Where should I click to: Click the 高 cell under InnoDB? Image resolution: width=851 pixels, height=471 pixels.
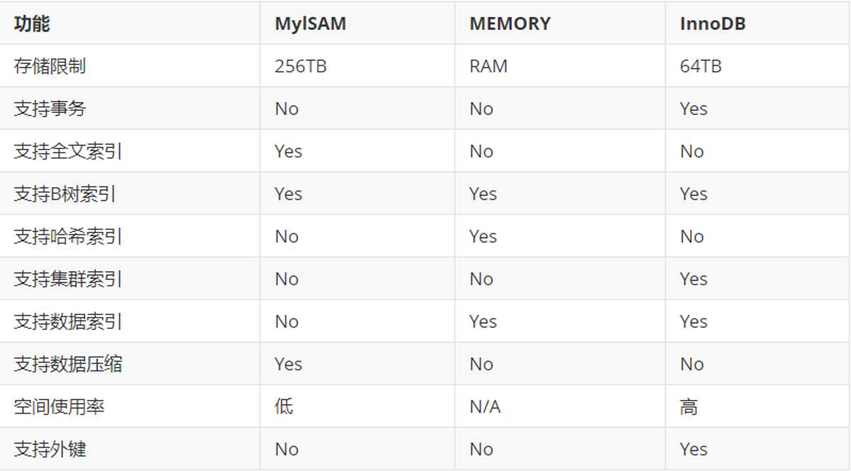689,406
